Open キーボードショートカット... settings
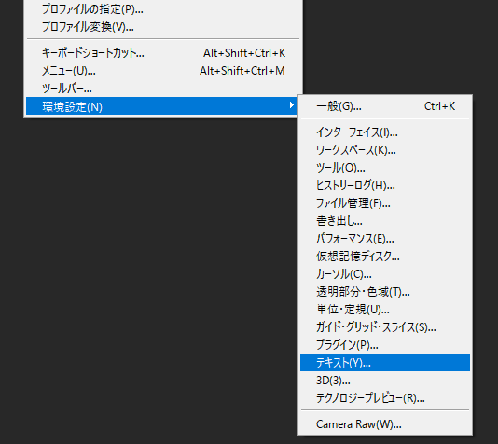498x444 pixels. 163,53
